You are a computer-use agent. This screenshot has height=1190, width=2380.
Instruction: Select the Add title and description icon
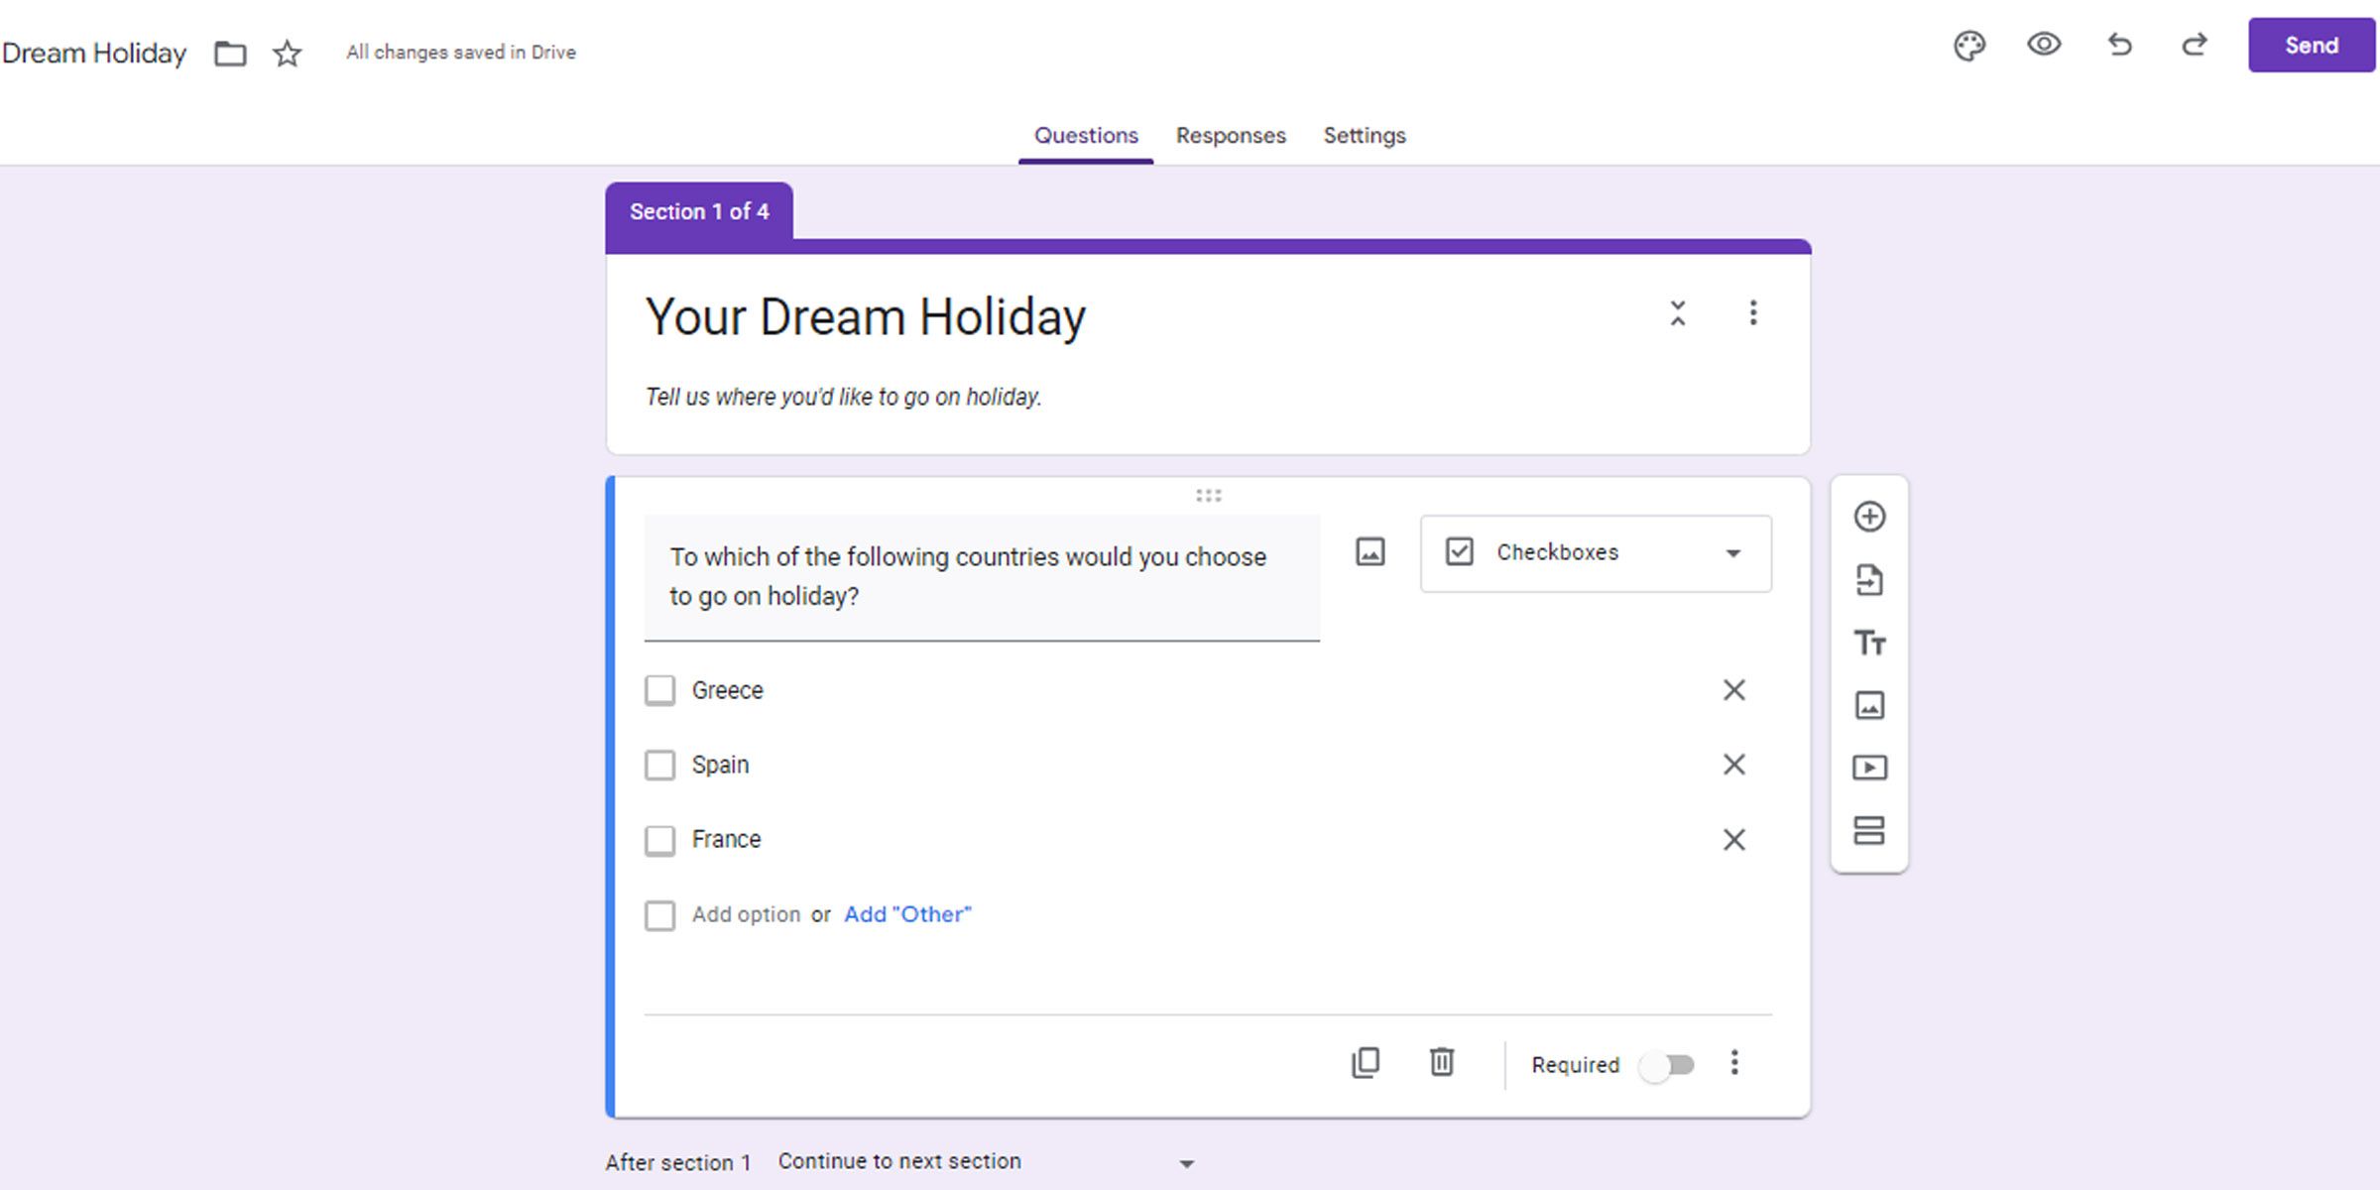[x=1870, y=643]
